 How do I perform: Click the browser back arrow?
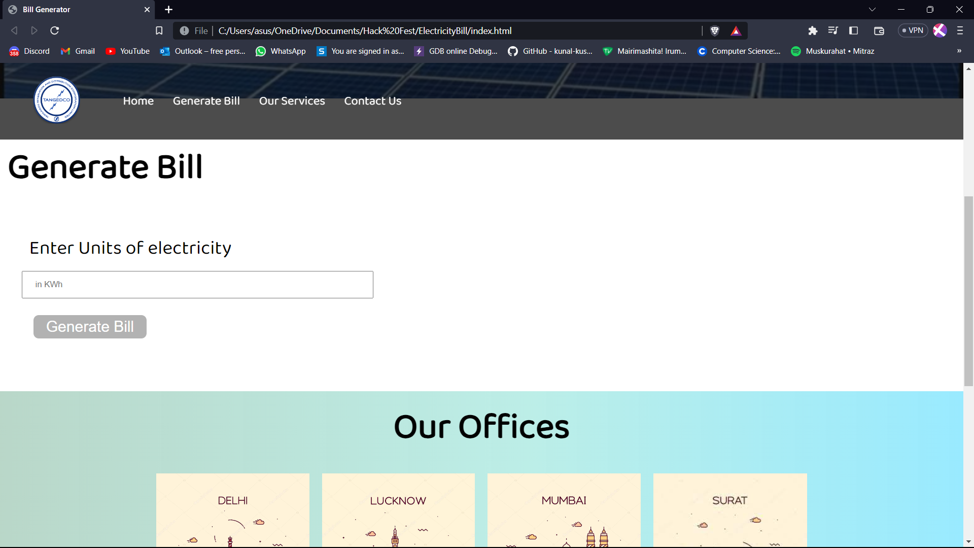pos(14,30)
